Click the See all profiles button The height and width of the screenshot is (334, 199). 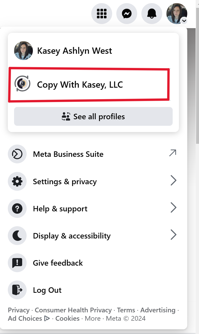click(x=93, y=116)
